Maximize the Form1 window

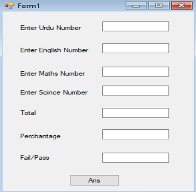[159, 6]
